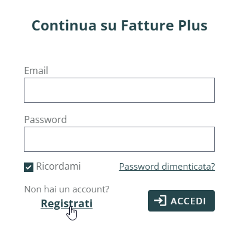Submit the form with ACCEDI button
Viewport: 247px width, 236px height.
click(181, 201)
